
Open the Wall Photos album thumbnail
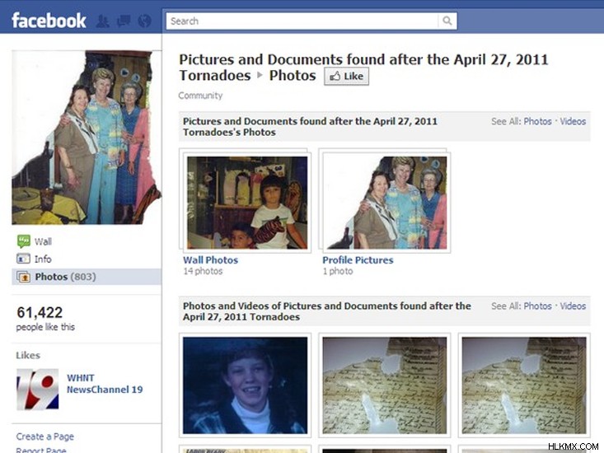[247, 203]
